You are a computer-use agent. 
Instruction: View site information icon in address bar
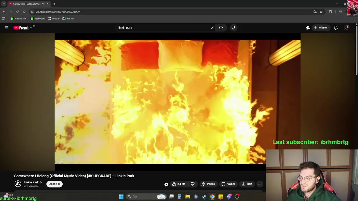click(32, 12)
